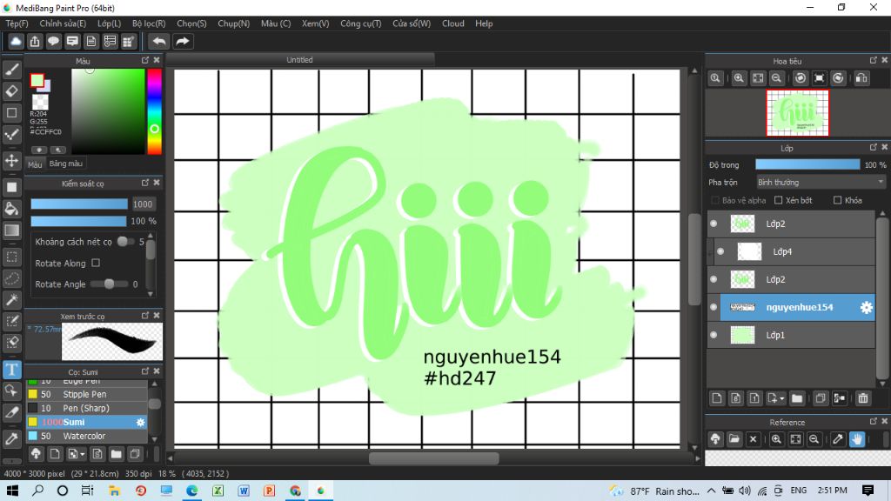Open add-brush dropdown arrow in brush panel
The image size is (891, 501).
(83, 454)
